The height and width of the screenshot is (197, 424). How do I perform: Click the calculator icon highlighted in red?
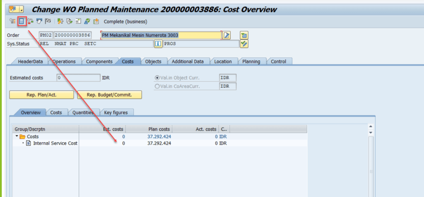(22, 21)
